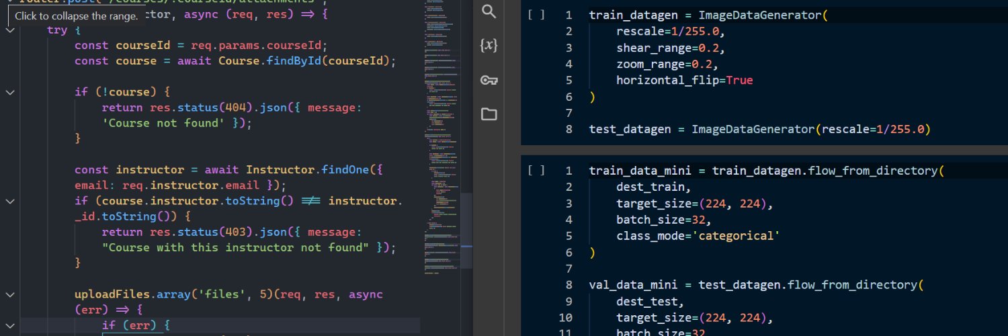The width and height of the screenshot is (1008, 336).
Task: Click on 'train_datagen.flow_from_directory(' text
Action: tap(828, 171)
